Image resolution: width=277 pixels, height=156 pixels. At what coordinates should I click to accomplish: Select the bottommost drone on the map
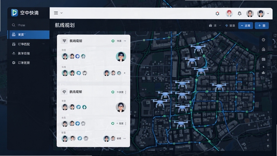coord(180,124)
